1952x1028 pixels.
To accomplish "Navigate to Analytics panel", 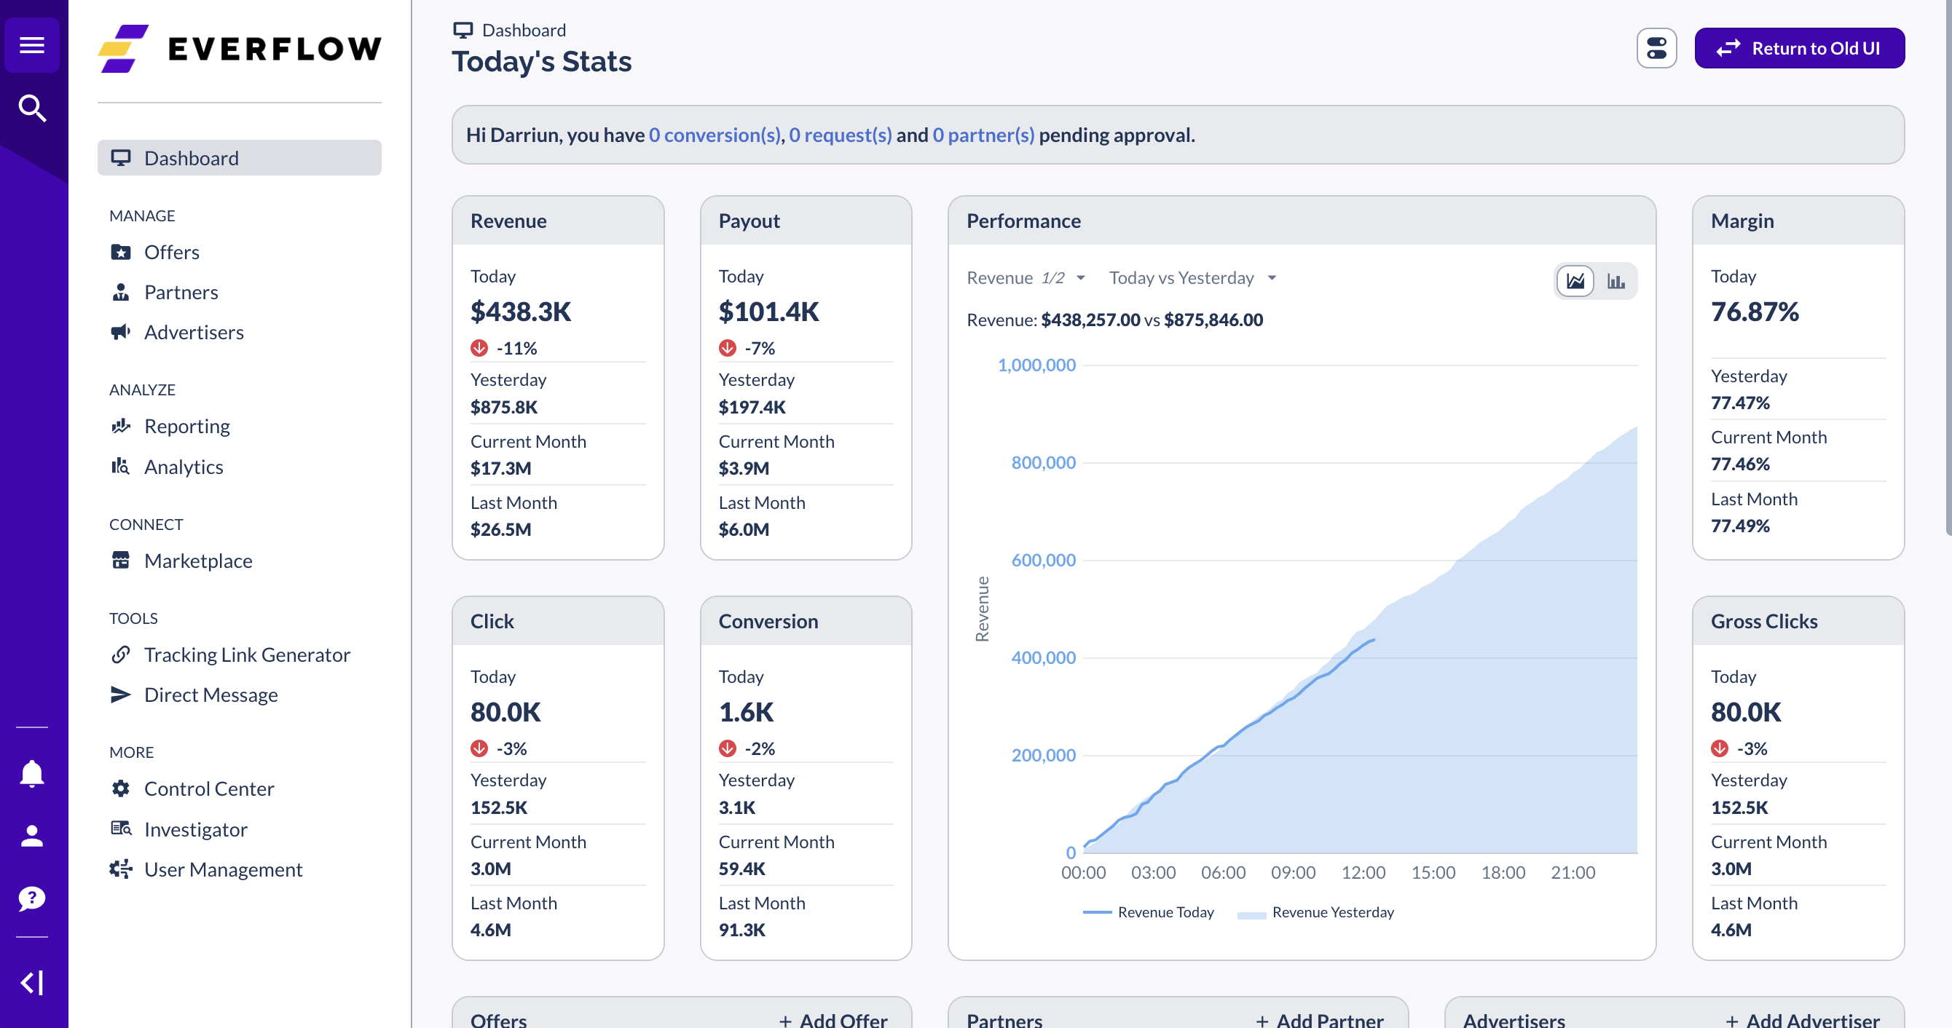I will coord(182,466).
